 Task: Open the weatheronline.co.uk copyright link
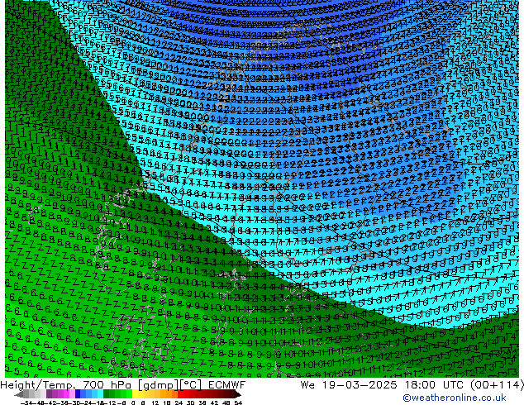[x=455, y=398]
